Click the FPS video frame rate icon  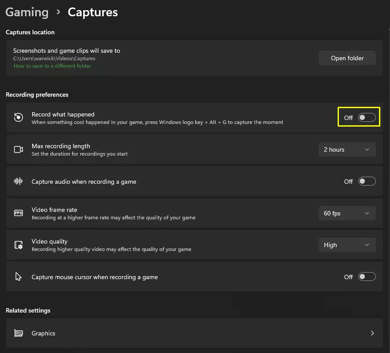click(18, 213)
